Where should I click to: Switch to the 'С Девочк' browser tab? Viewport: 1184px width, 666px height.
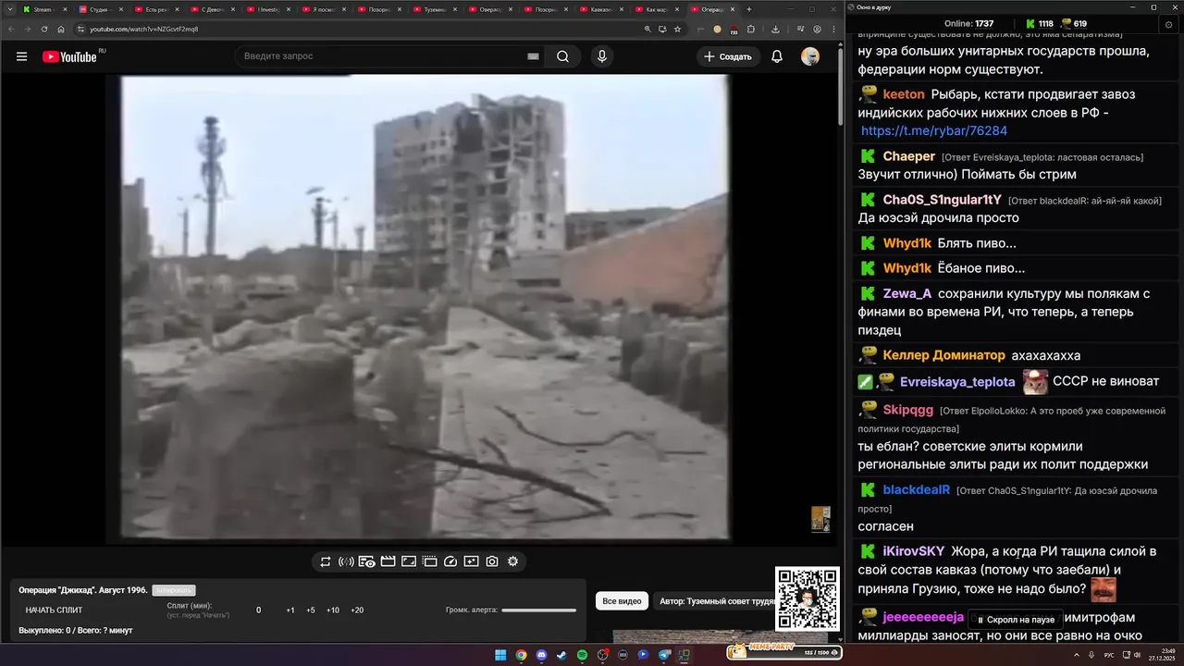[x=213, y=9]
